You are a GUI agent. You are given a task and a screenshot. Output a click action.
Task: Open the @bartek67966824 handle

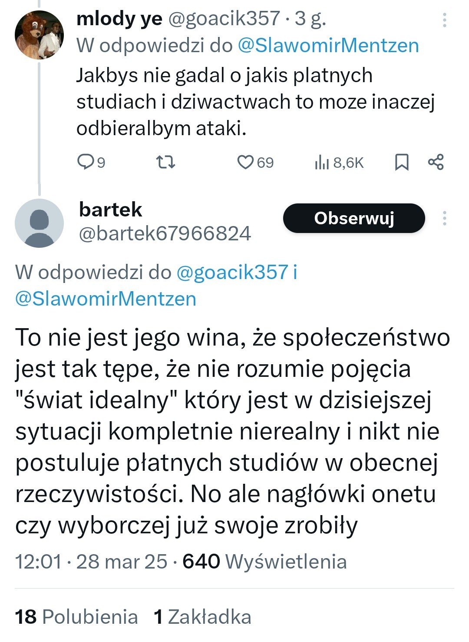click(x=165, y=233)
